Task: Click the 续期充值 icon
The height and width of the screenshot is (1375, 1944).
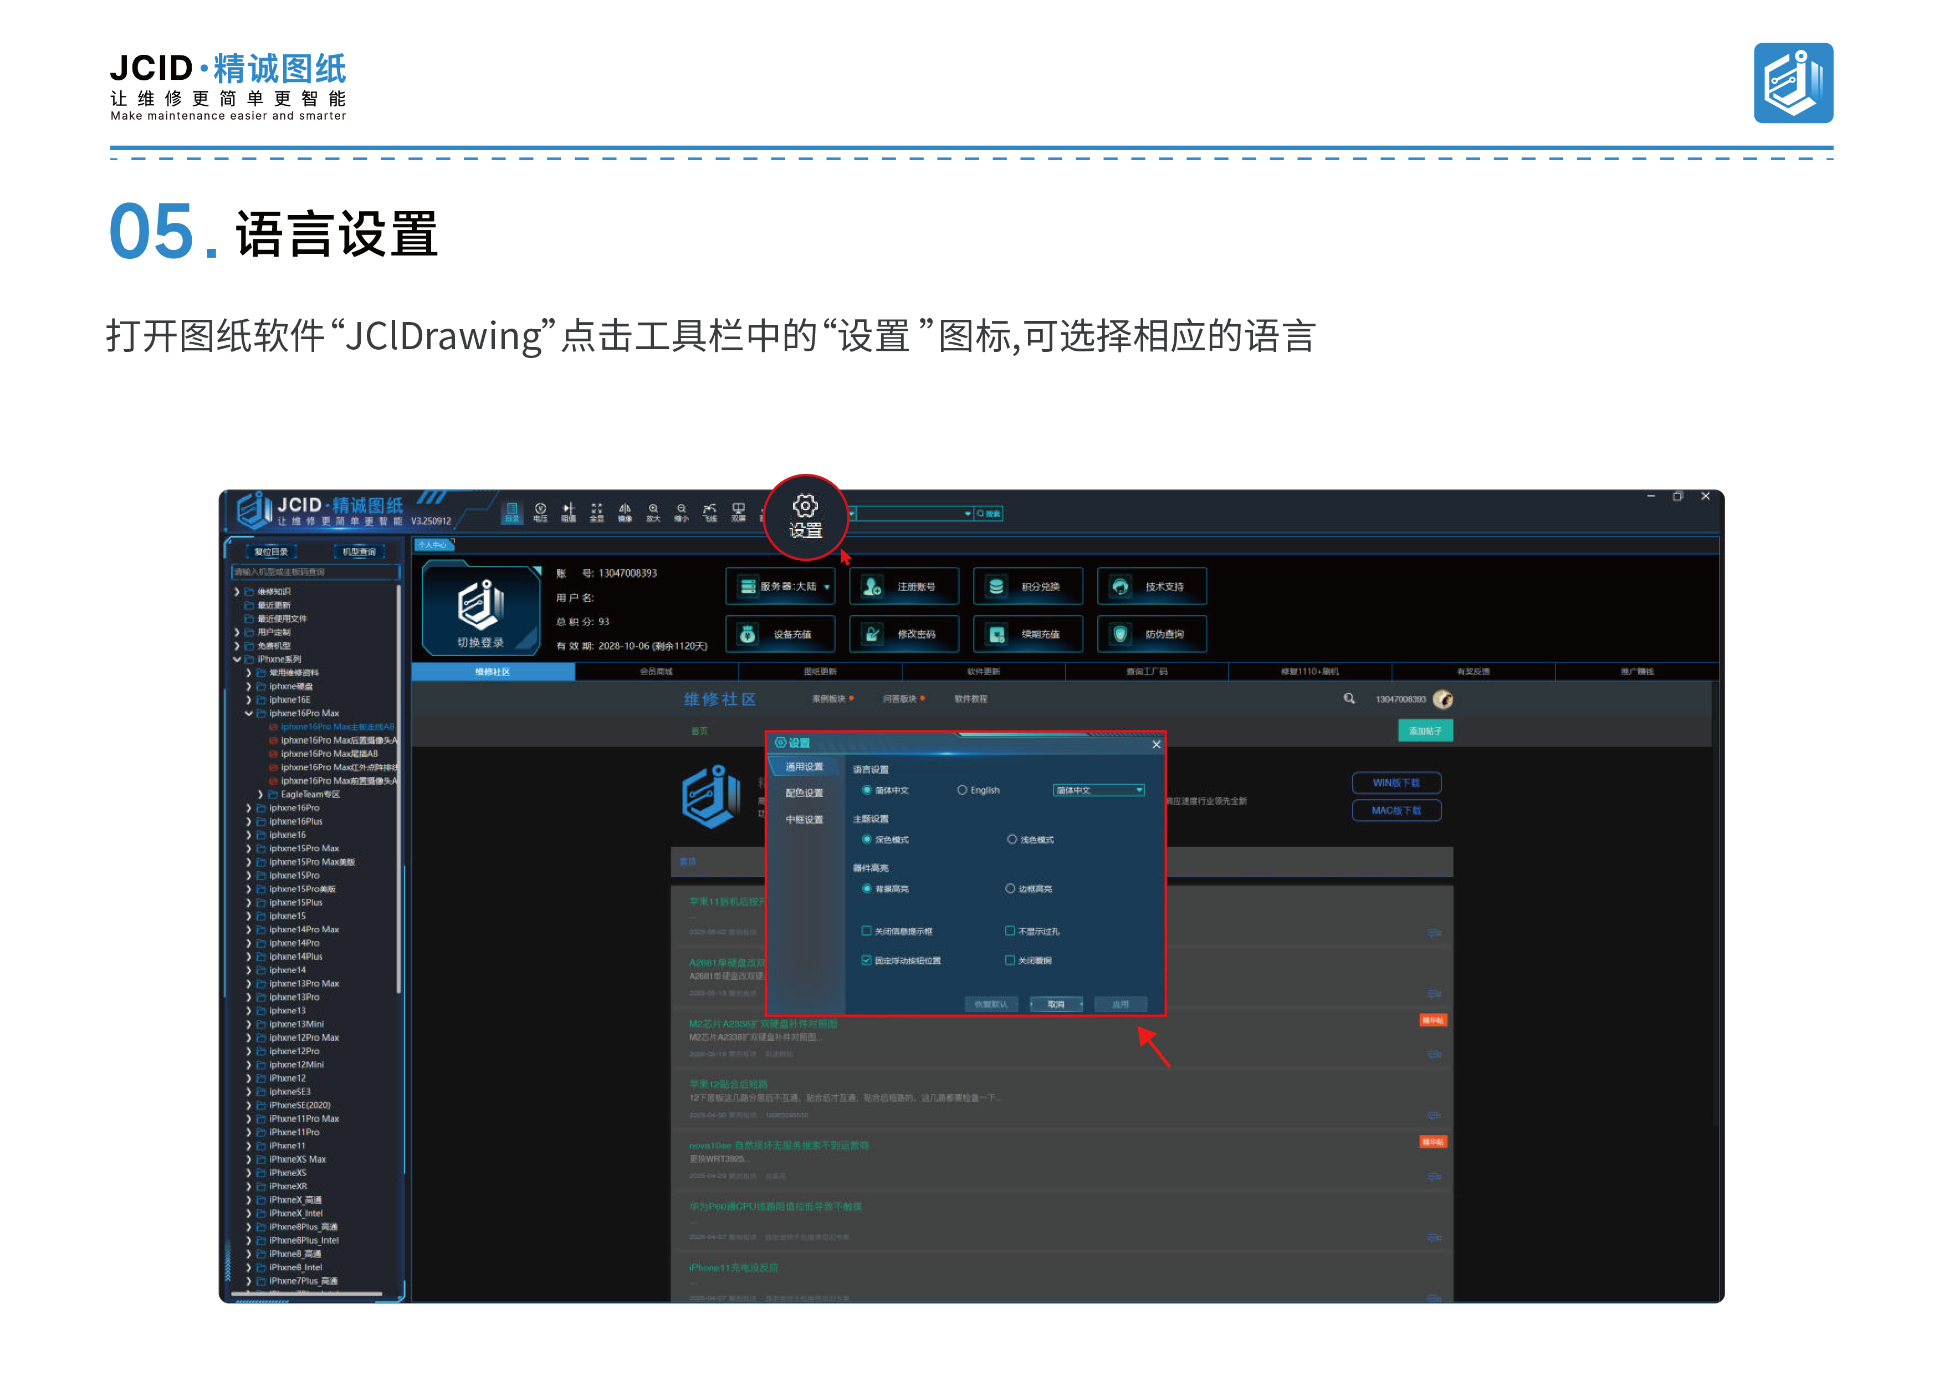Action: (x=996, y=633)
